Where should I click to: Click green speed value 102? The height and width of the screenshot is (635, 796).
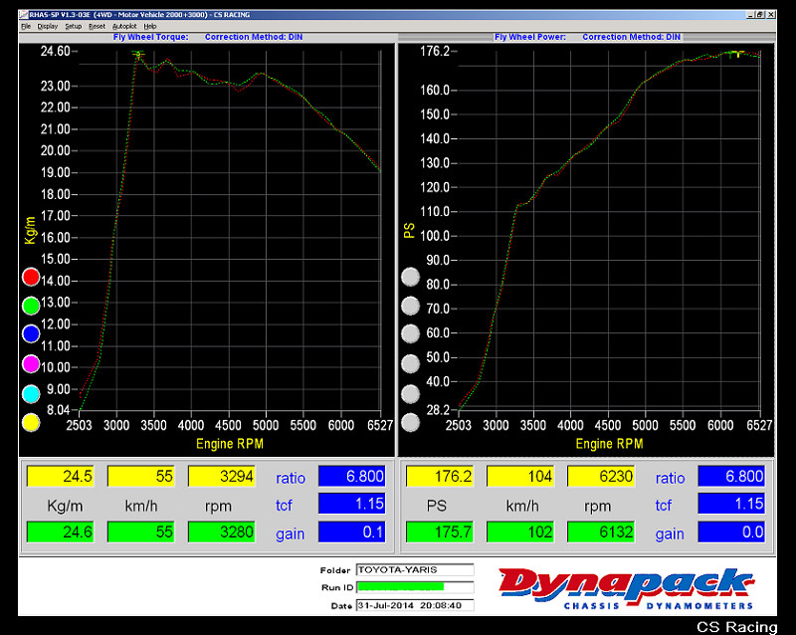(520, 531)
